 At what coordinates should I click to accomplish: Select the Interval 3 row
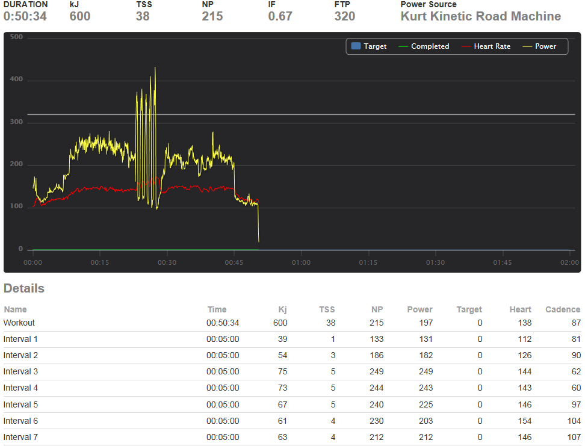292,372
